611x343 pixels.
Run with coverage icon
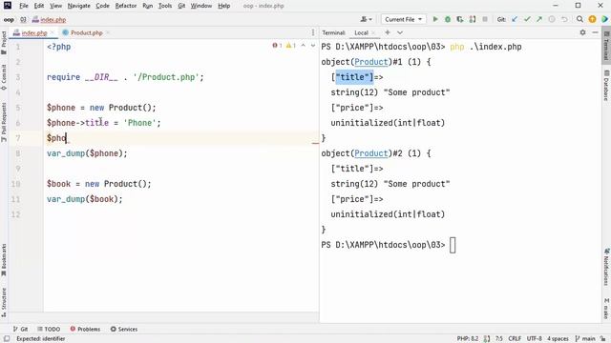(x=460, y=19)
